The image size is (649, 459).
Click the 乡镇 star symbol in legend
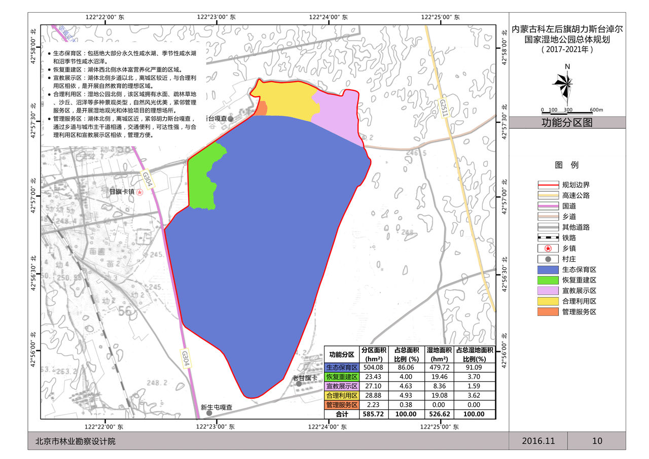click(548, 249)
